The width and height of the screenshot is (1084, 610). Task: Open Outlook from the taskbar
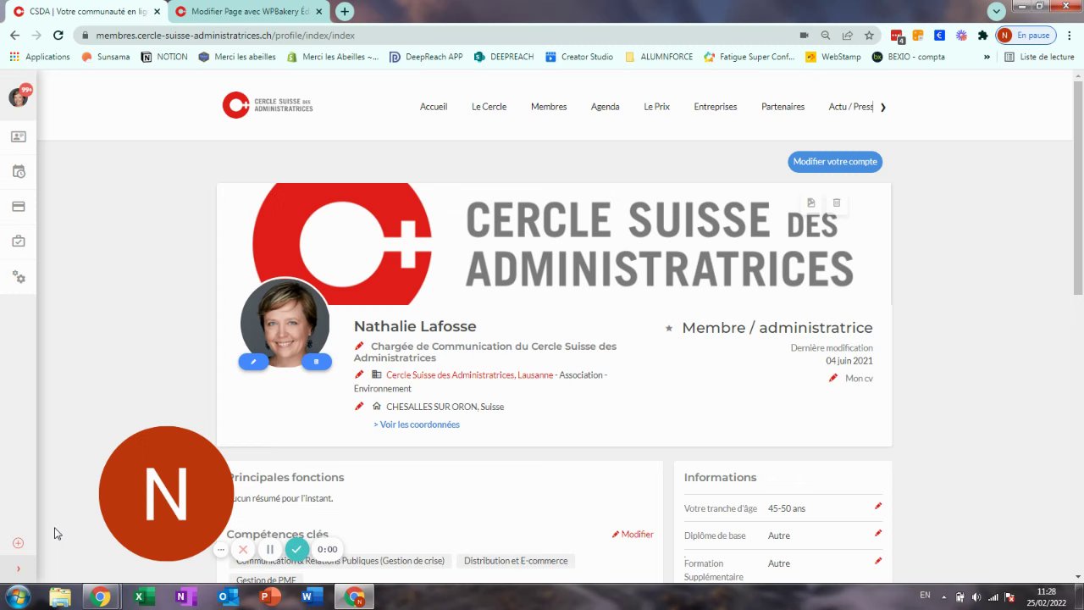(x=228, y=597)
